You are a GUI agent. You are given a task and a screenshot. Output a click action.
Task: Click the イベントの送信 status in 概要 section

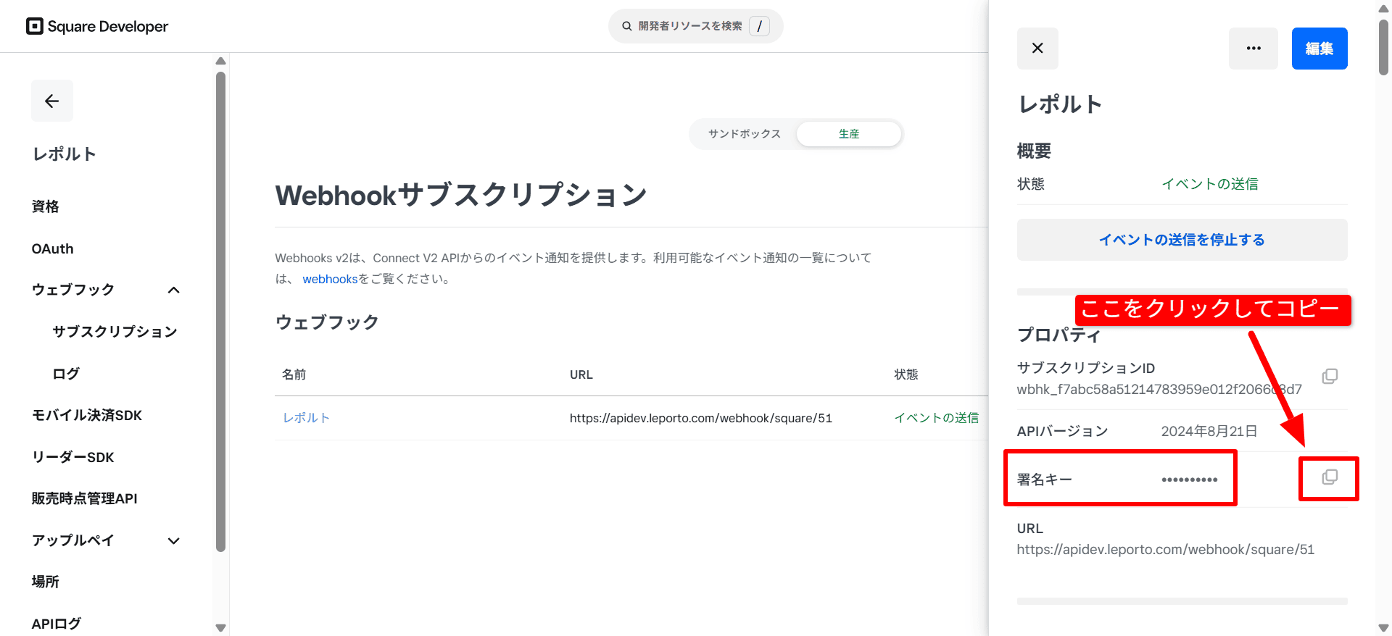pyautogui.click(x=1209, y=184)
